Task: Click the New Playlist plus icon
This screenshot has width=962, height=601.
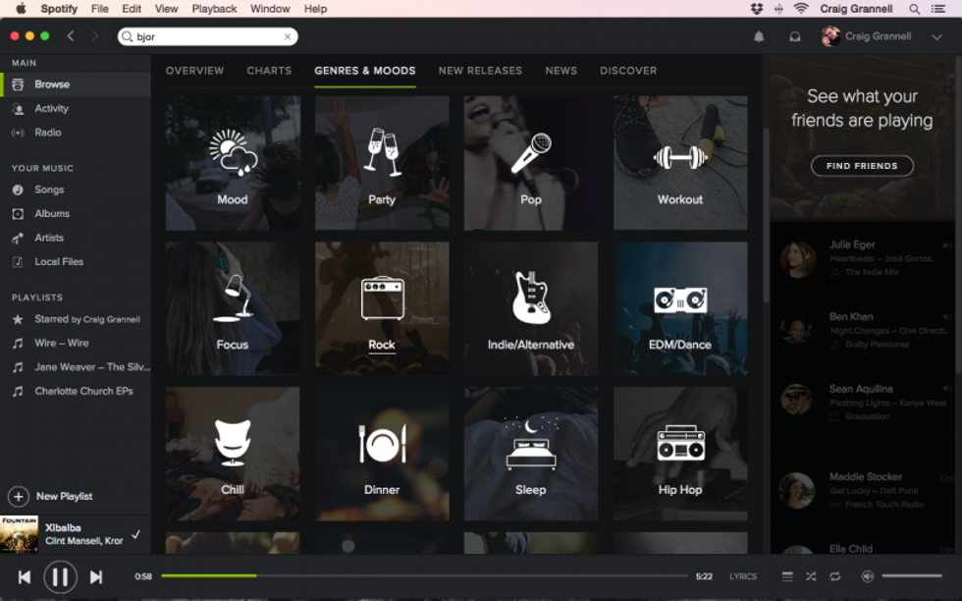Action: (19, 496)
